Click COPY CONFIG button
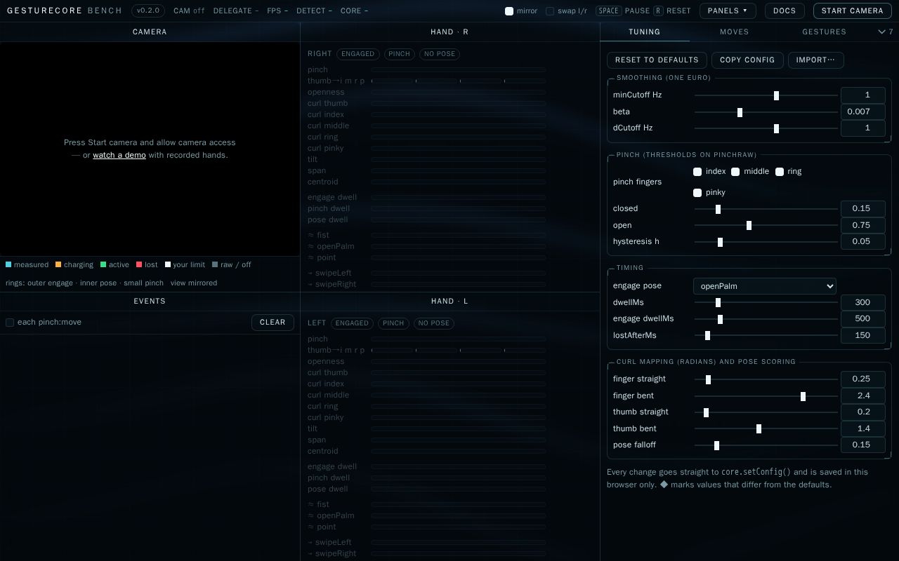This screenshot has width=899, height=561. pos(747,60)
